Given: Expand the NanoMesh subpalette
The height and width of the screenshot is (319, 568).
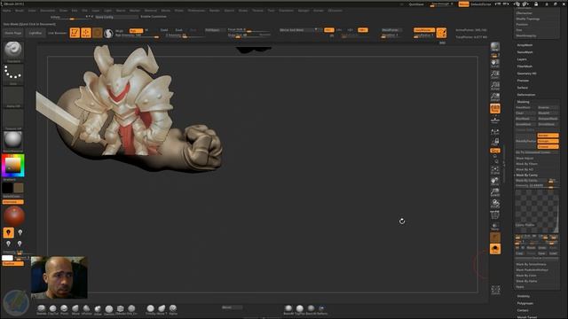Looking at the screenshot, I should click(x=525, y=52).
